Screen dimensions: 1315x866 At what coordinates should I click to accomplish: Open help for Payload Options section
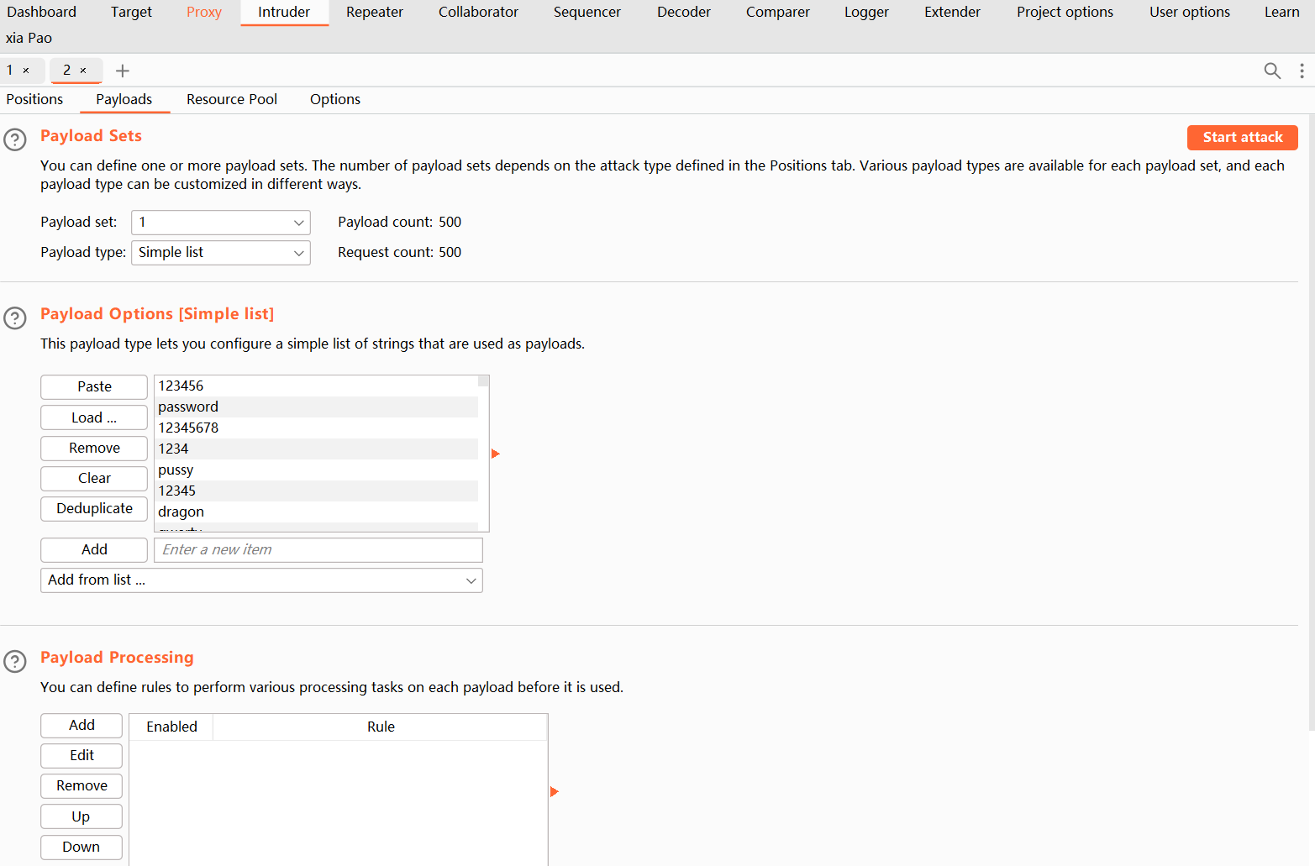[x=15, y=318]
